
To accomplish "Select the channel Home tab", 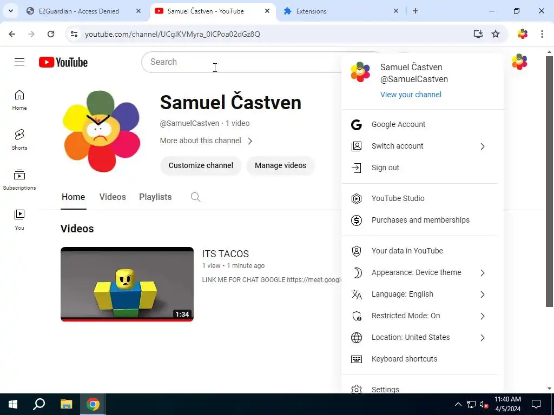I will point(74,197).
